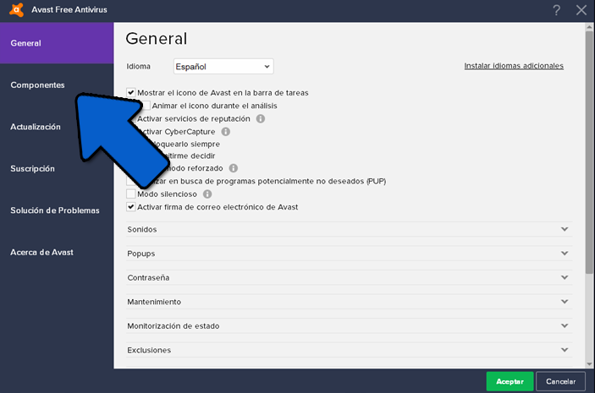Enable Modo silencioso checkbox

point(131,194)
